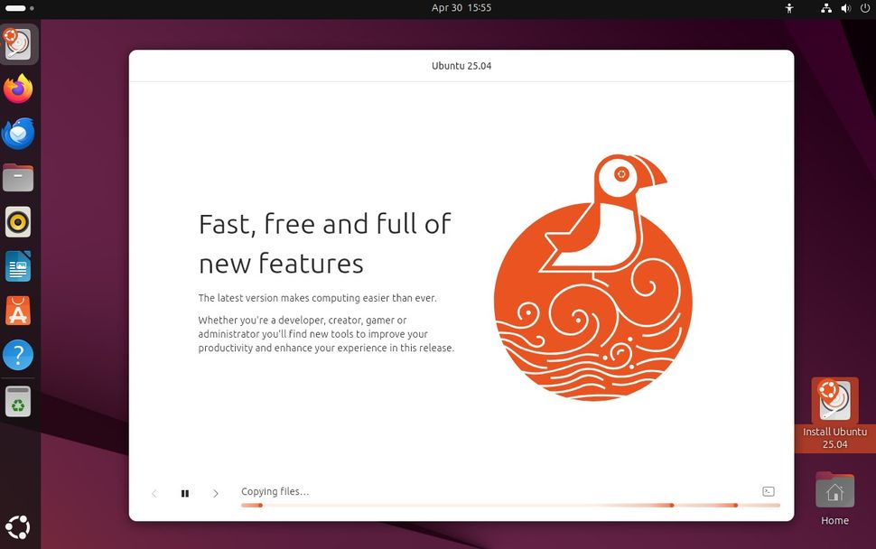
Task: Open Firefox from the dock
Action: coord(18,88)
